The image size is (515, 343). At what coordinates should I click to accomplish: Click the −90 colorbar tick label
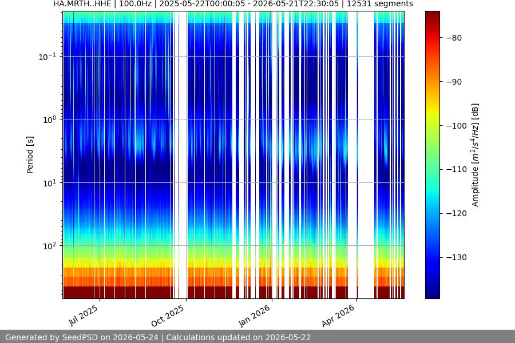[454, 82]
